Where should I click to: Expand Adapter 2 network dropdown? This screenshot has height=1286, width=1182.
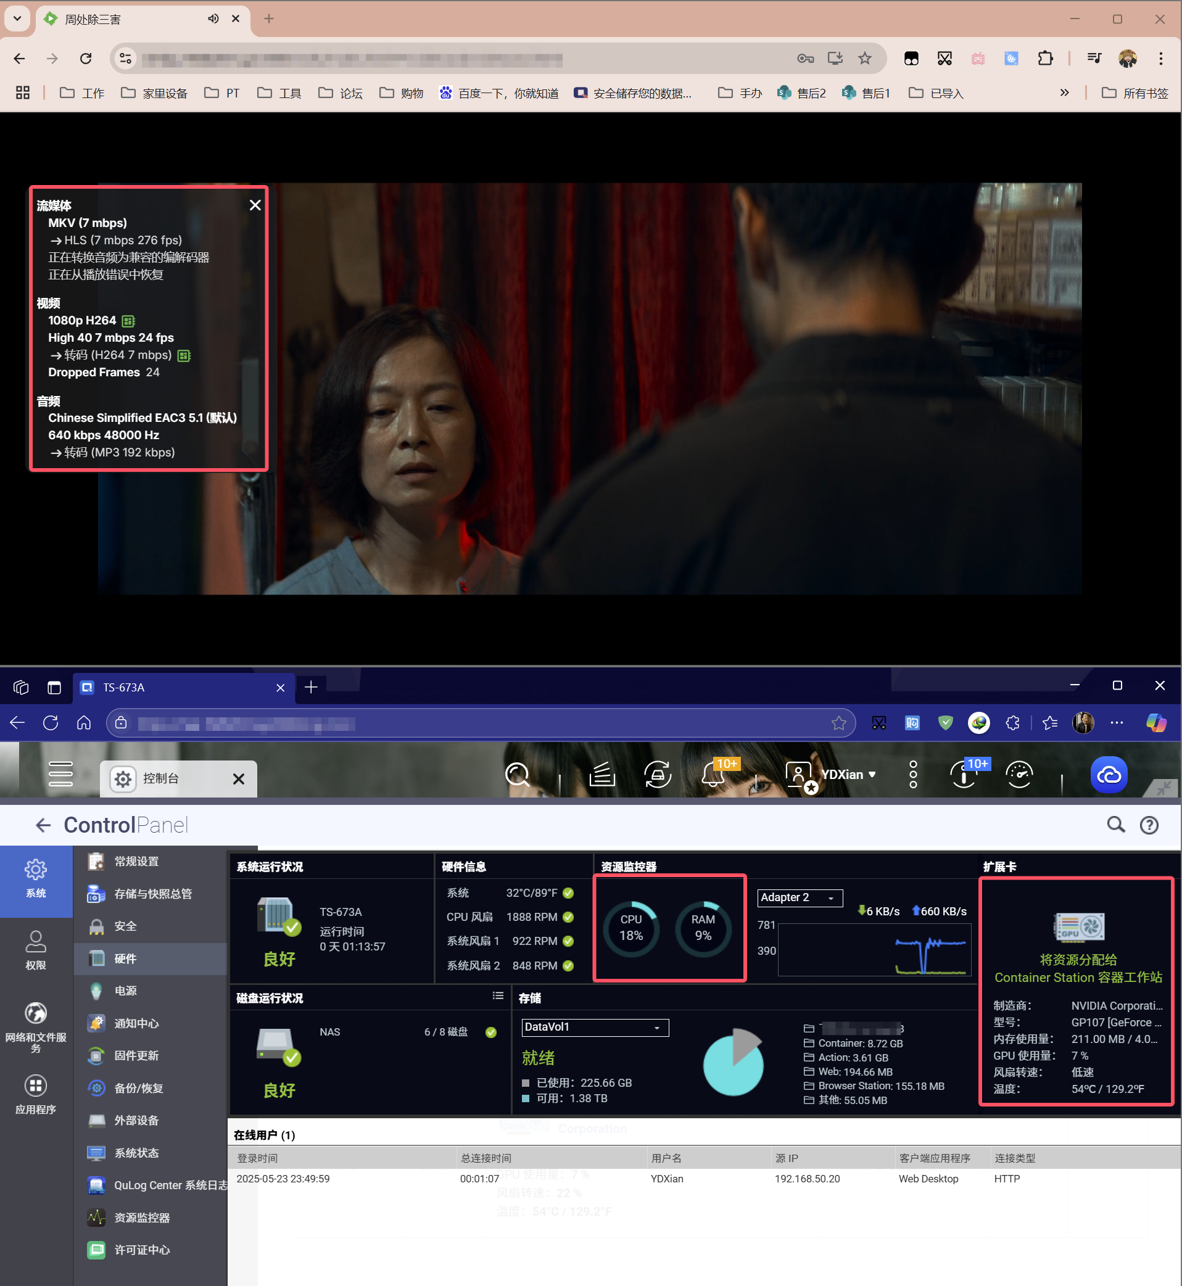[800, 897]
